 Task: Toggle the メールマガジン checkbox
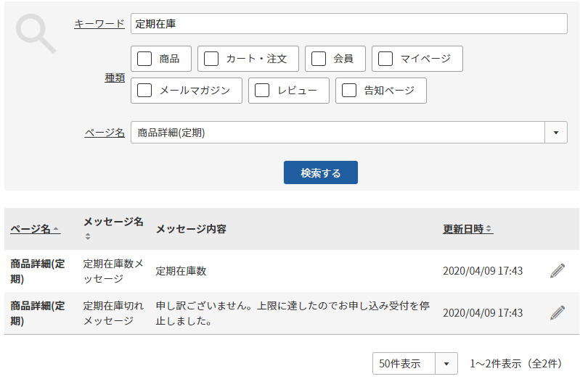[144, 91]
